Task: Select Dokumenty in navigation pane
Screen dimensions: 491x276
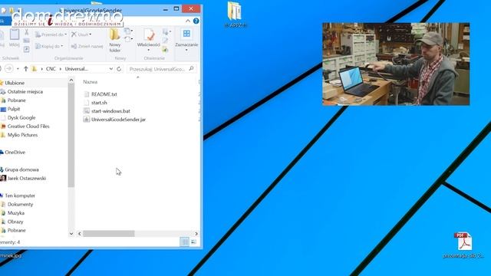Action: (21, 205)
